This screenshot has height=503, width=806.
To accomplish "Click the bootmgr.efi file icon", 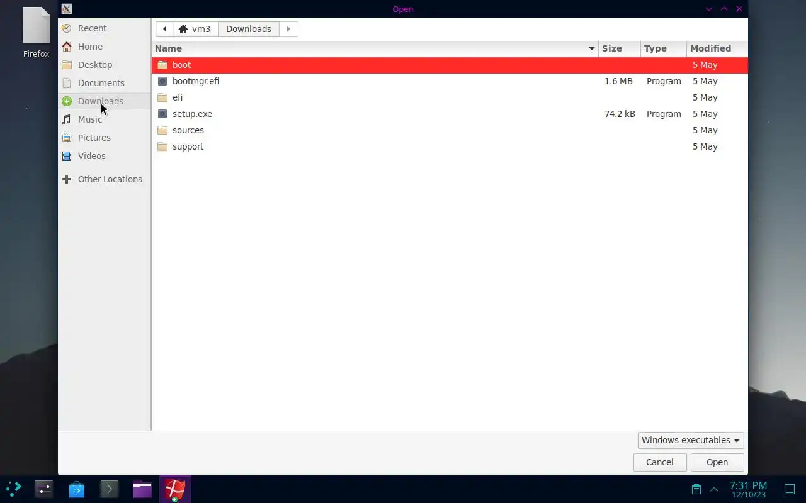I will (162, 81).
